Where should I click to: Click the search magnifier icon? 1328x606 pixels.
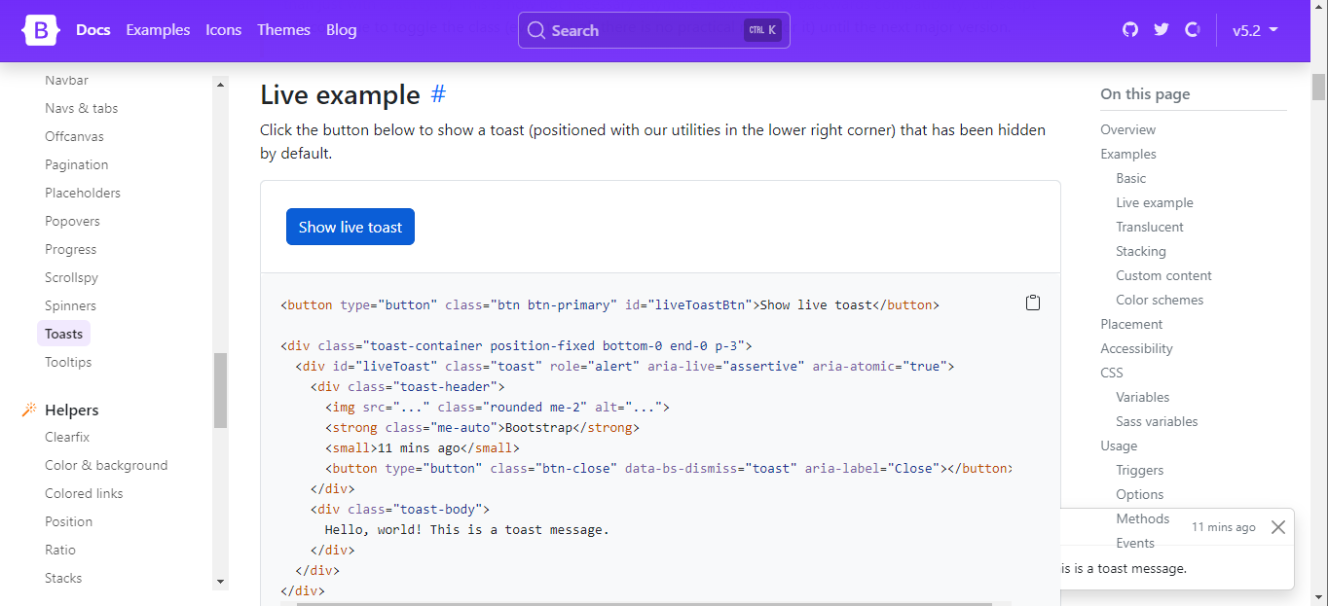click(535, 30)
